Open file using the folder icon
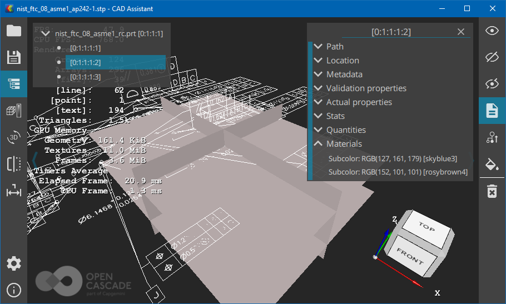The width and height of the screenshot is (506, 304). click(x=13, y=31)
